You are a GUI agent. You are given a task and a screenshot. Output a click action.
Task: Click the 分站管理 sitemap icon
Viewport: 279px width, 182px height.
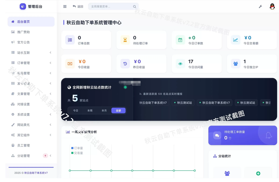13,156
